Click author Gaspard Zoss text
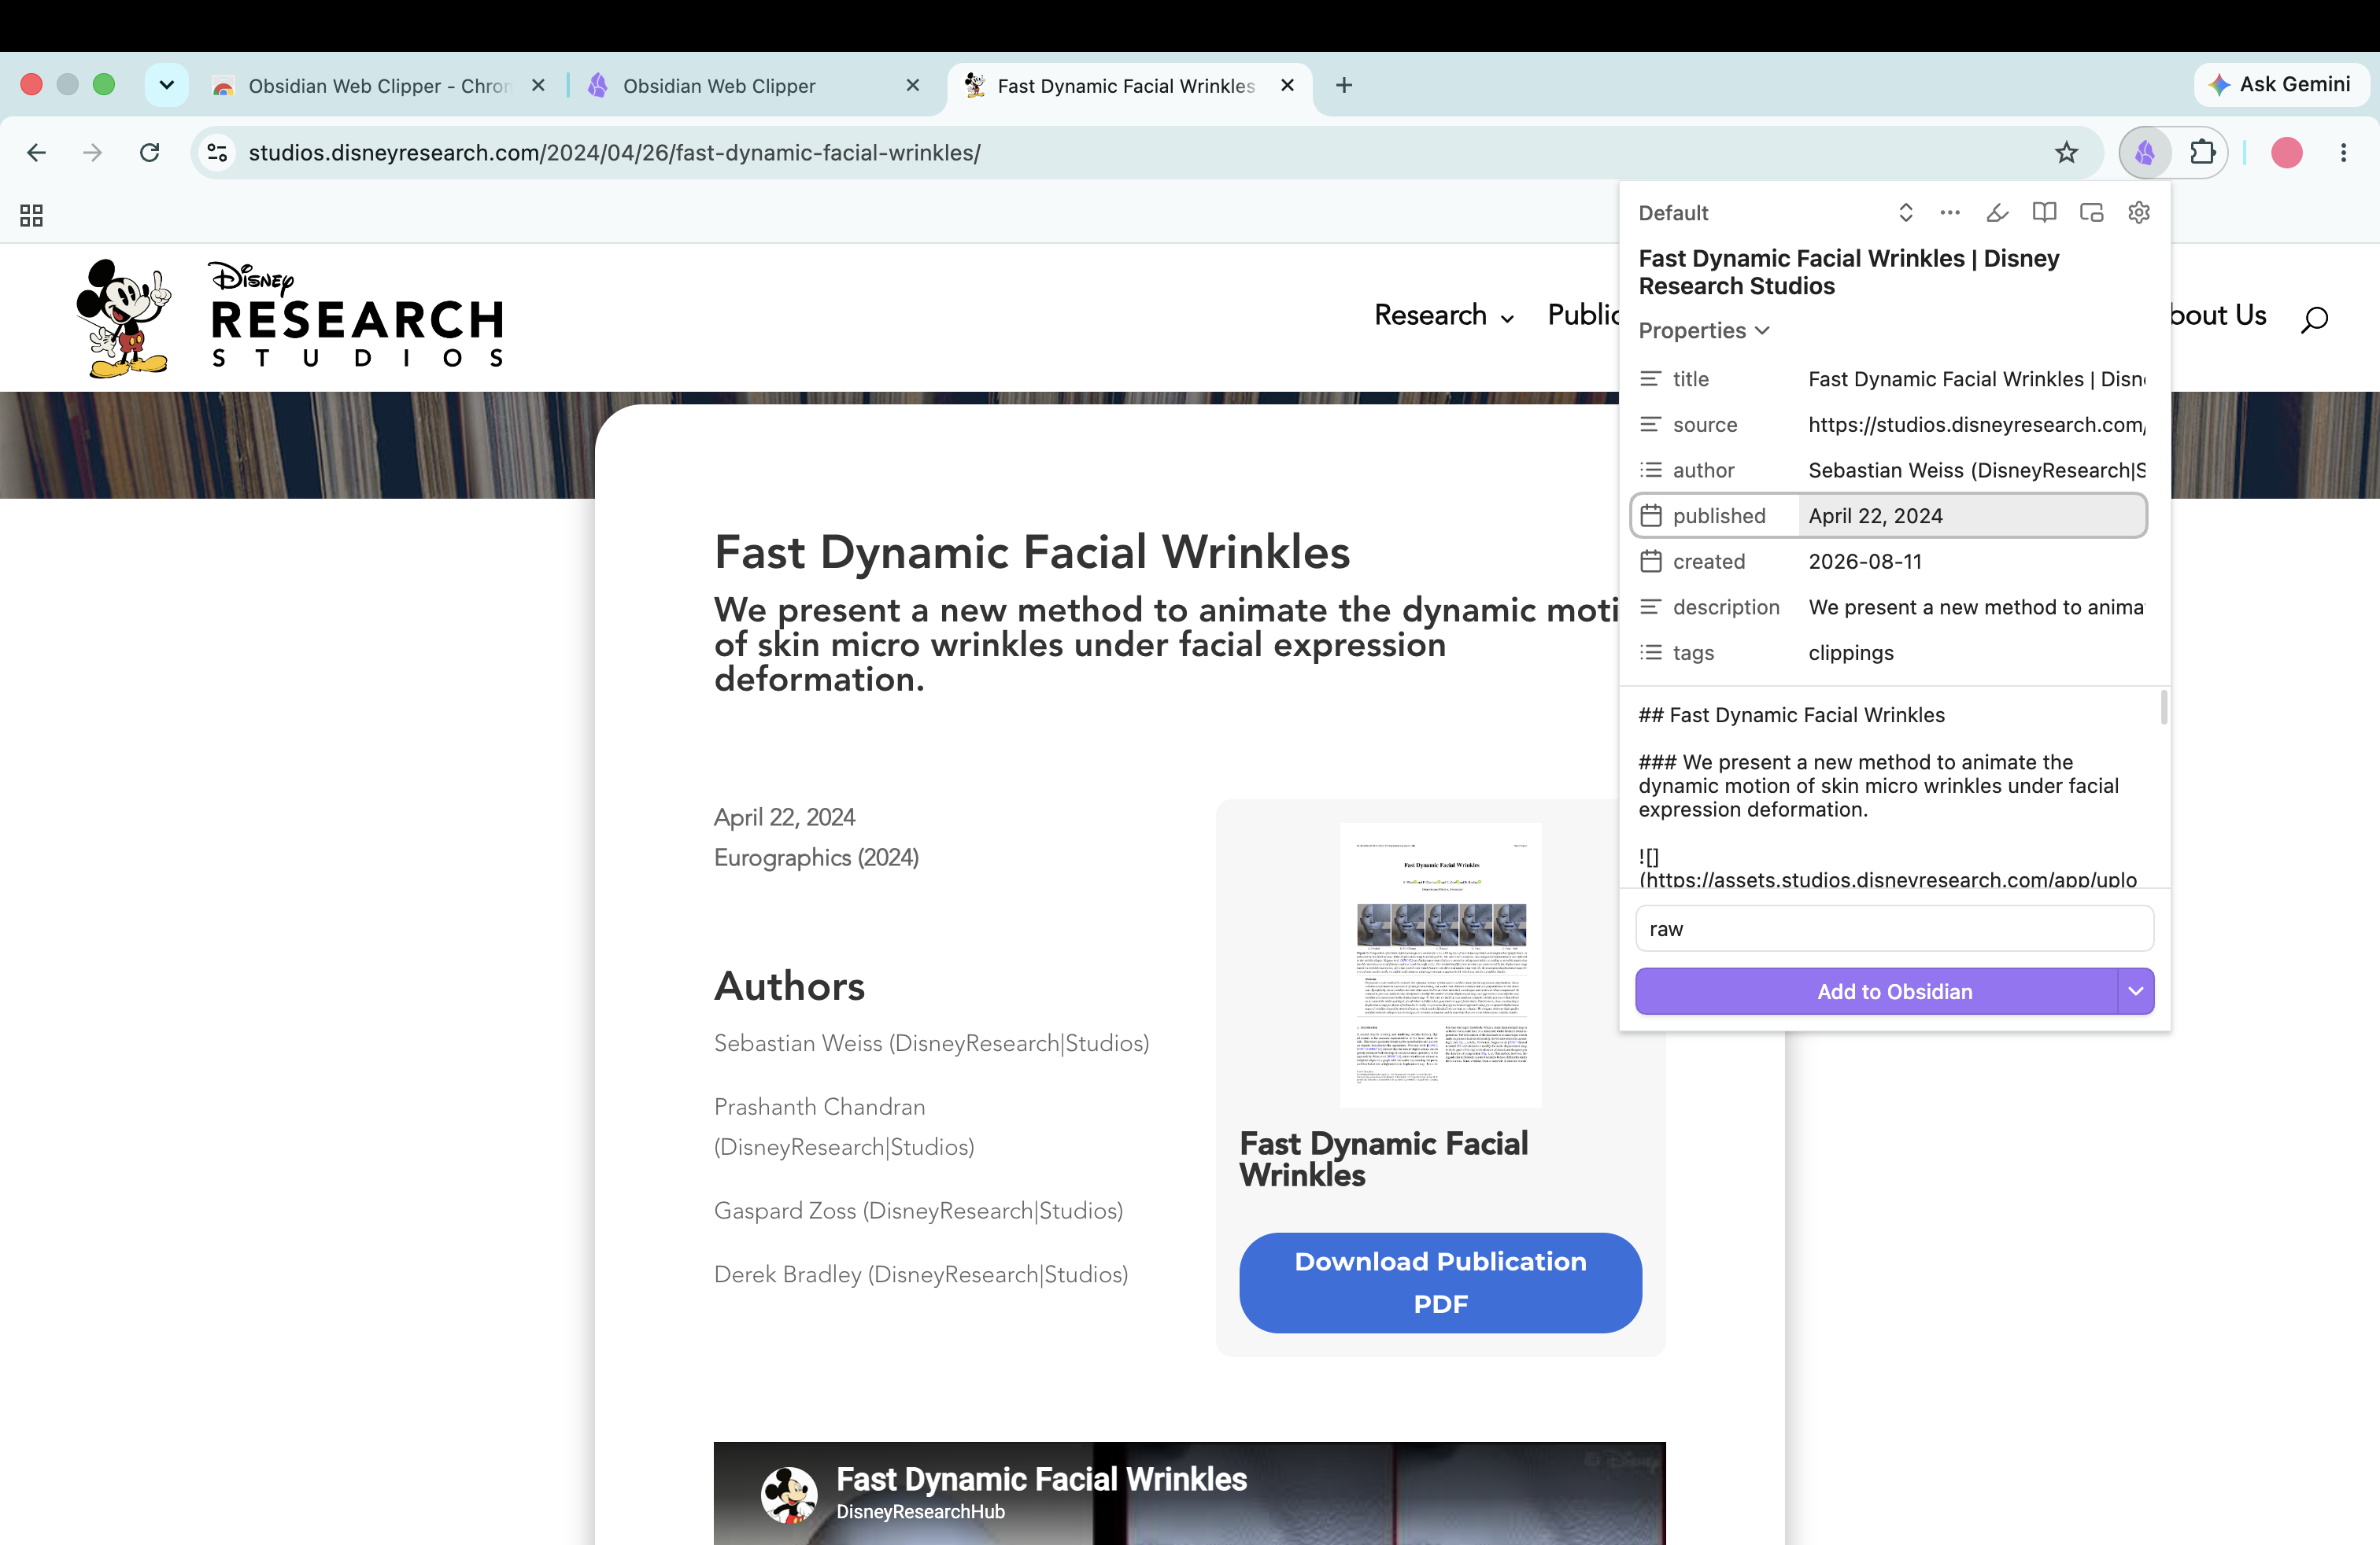Viewport: 2380px width, 1545px height. (x=918, y=1210)
